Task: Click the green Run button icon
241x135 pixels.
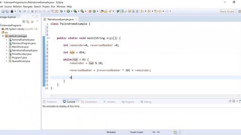Action: (x=68, y=11)
